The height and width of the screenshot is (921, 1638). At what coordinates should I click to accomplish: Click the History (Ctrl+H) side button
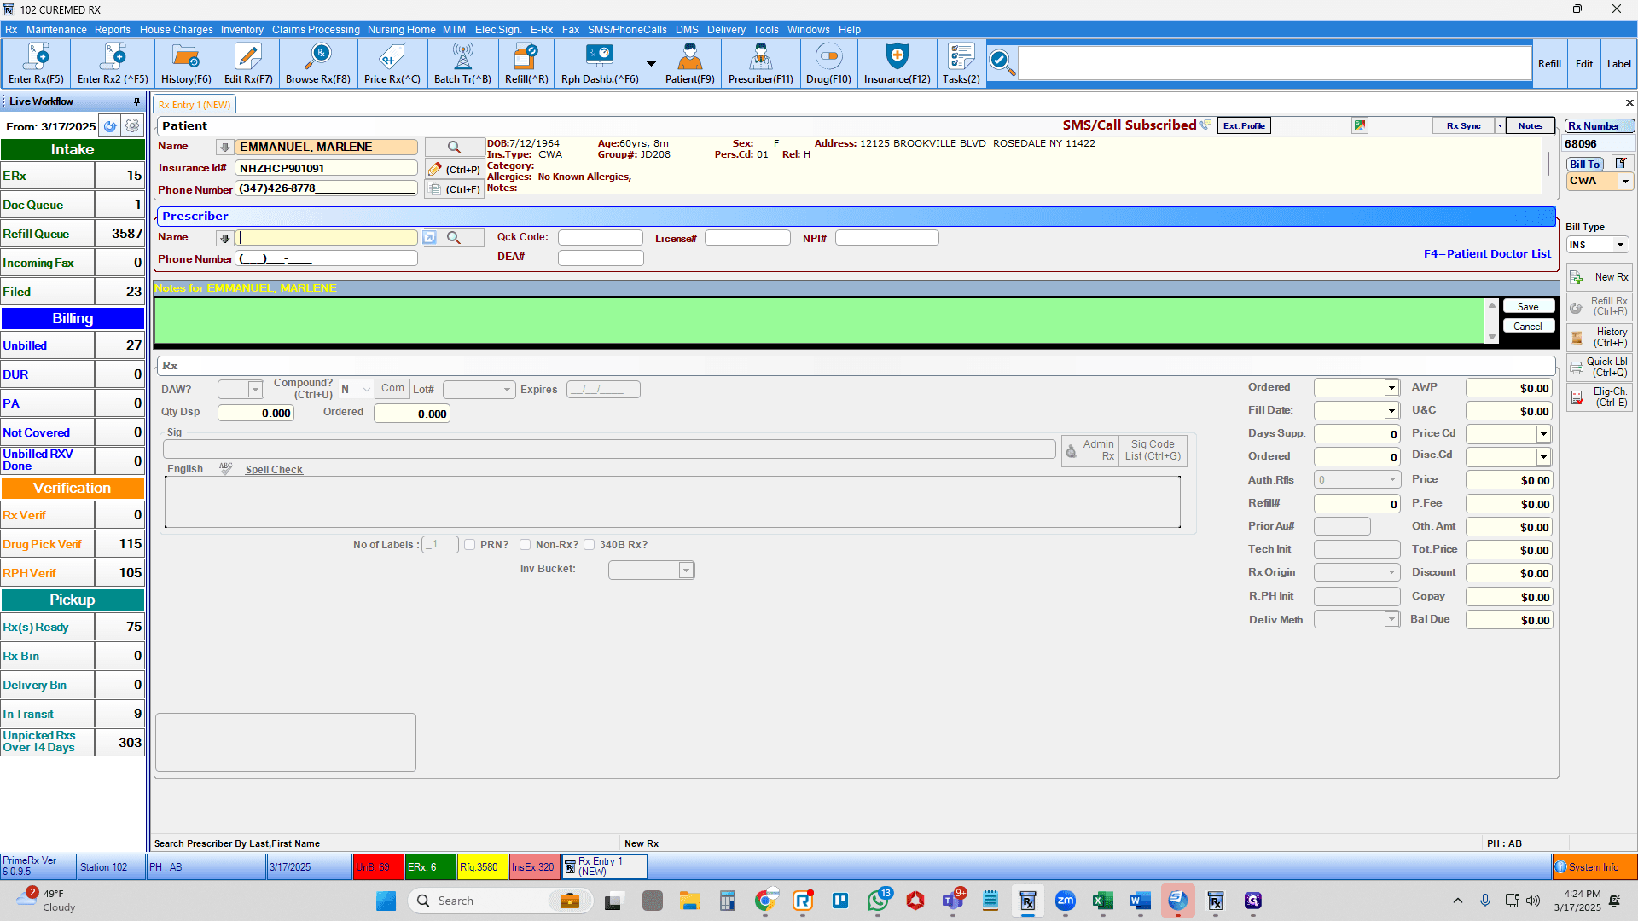(x=1600, y=338)
